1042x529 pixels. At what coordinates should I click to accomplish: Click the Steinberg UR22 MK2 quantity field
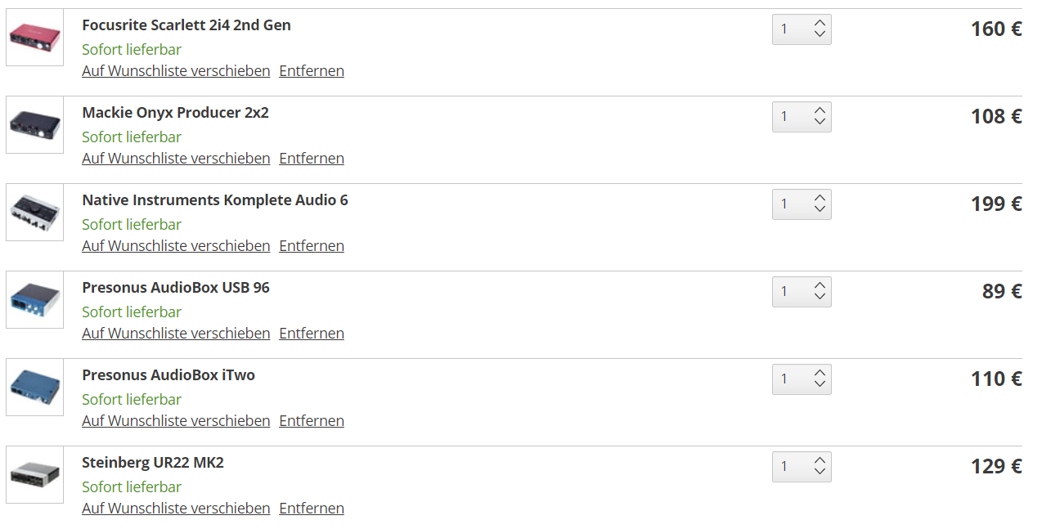pyautogui.click(x=789, y=467)
